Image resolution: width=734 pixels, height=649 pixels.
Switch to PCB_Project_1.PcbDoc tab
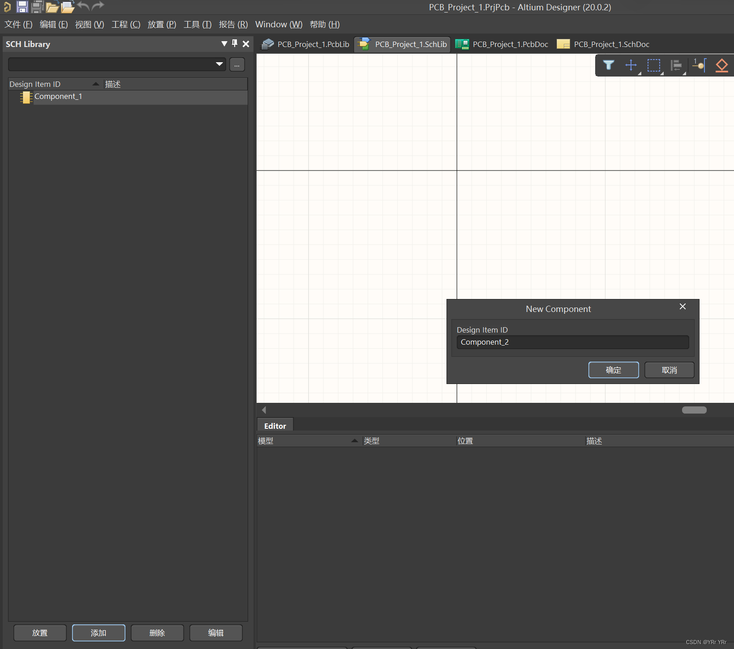pos(502,44)
